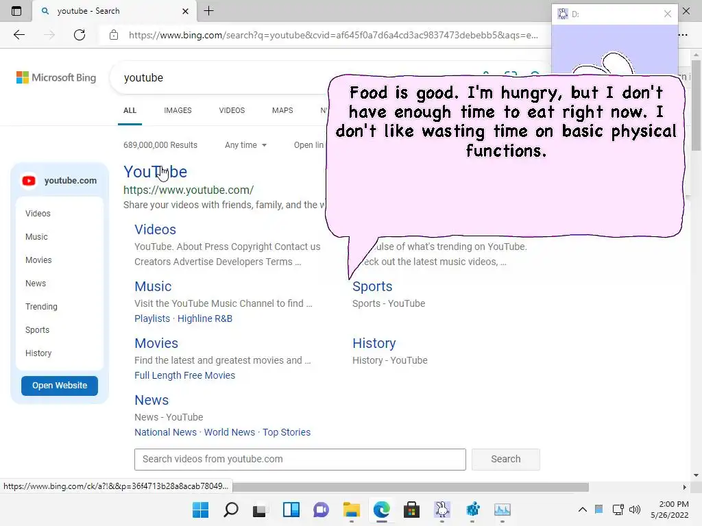Open the tab actions menu icon
The width and height of the screenshot is (702, 526).
[16, 11]
